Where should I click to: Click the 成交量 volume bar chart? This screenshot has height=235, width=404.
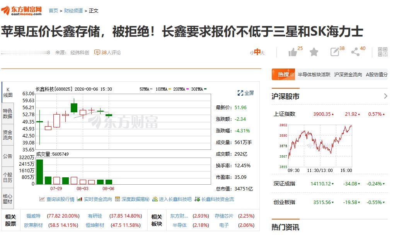pyautogui.click(x=123, y=171)
